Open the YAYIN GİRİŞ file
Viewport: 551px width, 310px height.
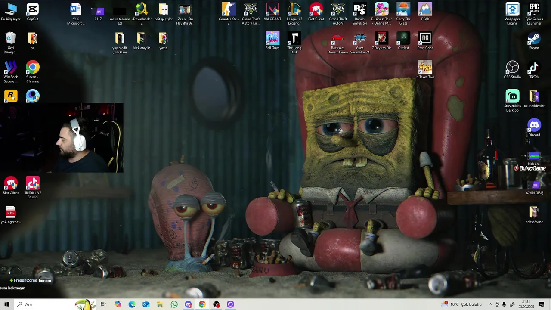click(534, 188)
